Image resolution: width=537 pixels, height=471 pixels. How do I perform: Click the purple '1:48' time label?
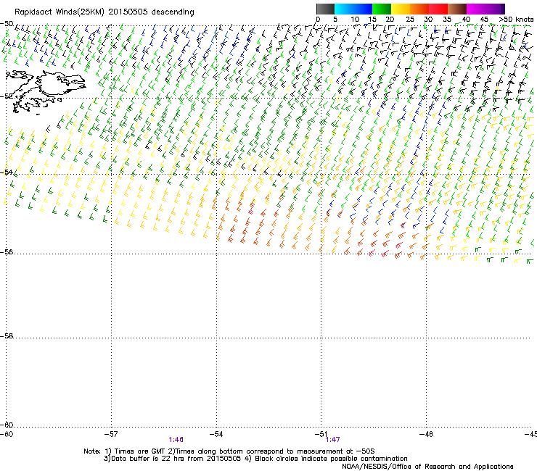tap(176, 440)
